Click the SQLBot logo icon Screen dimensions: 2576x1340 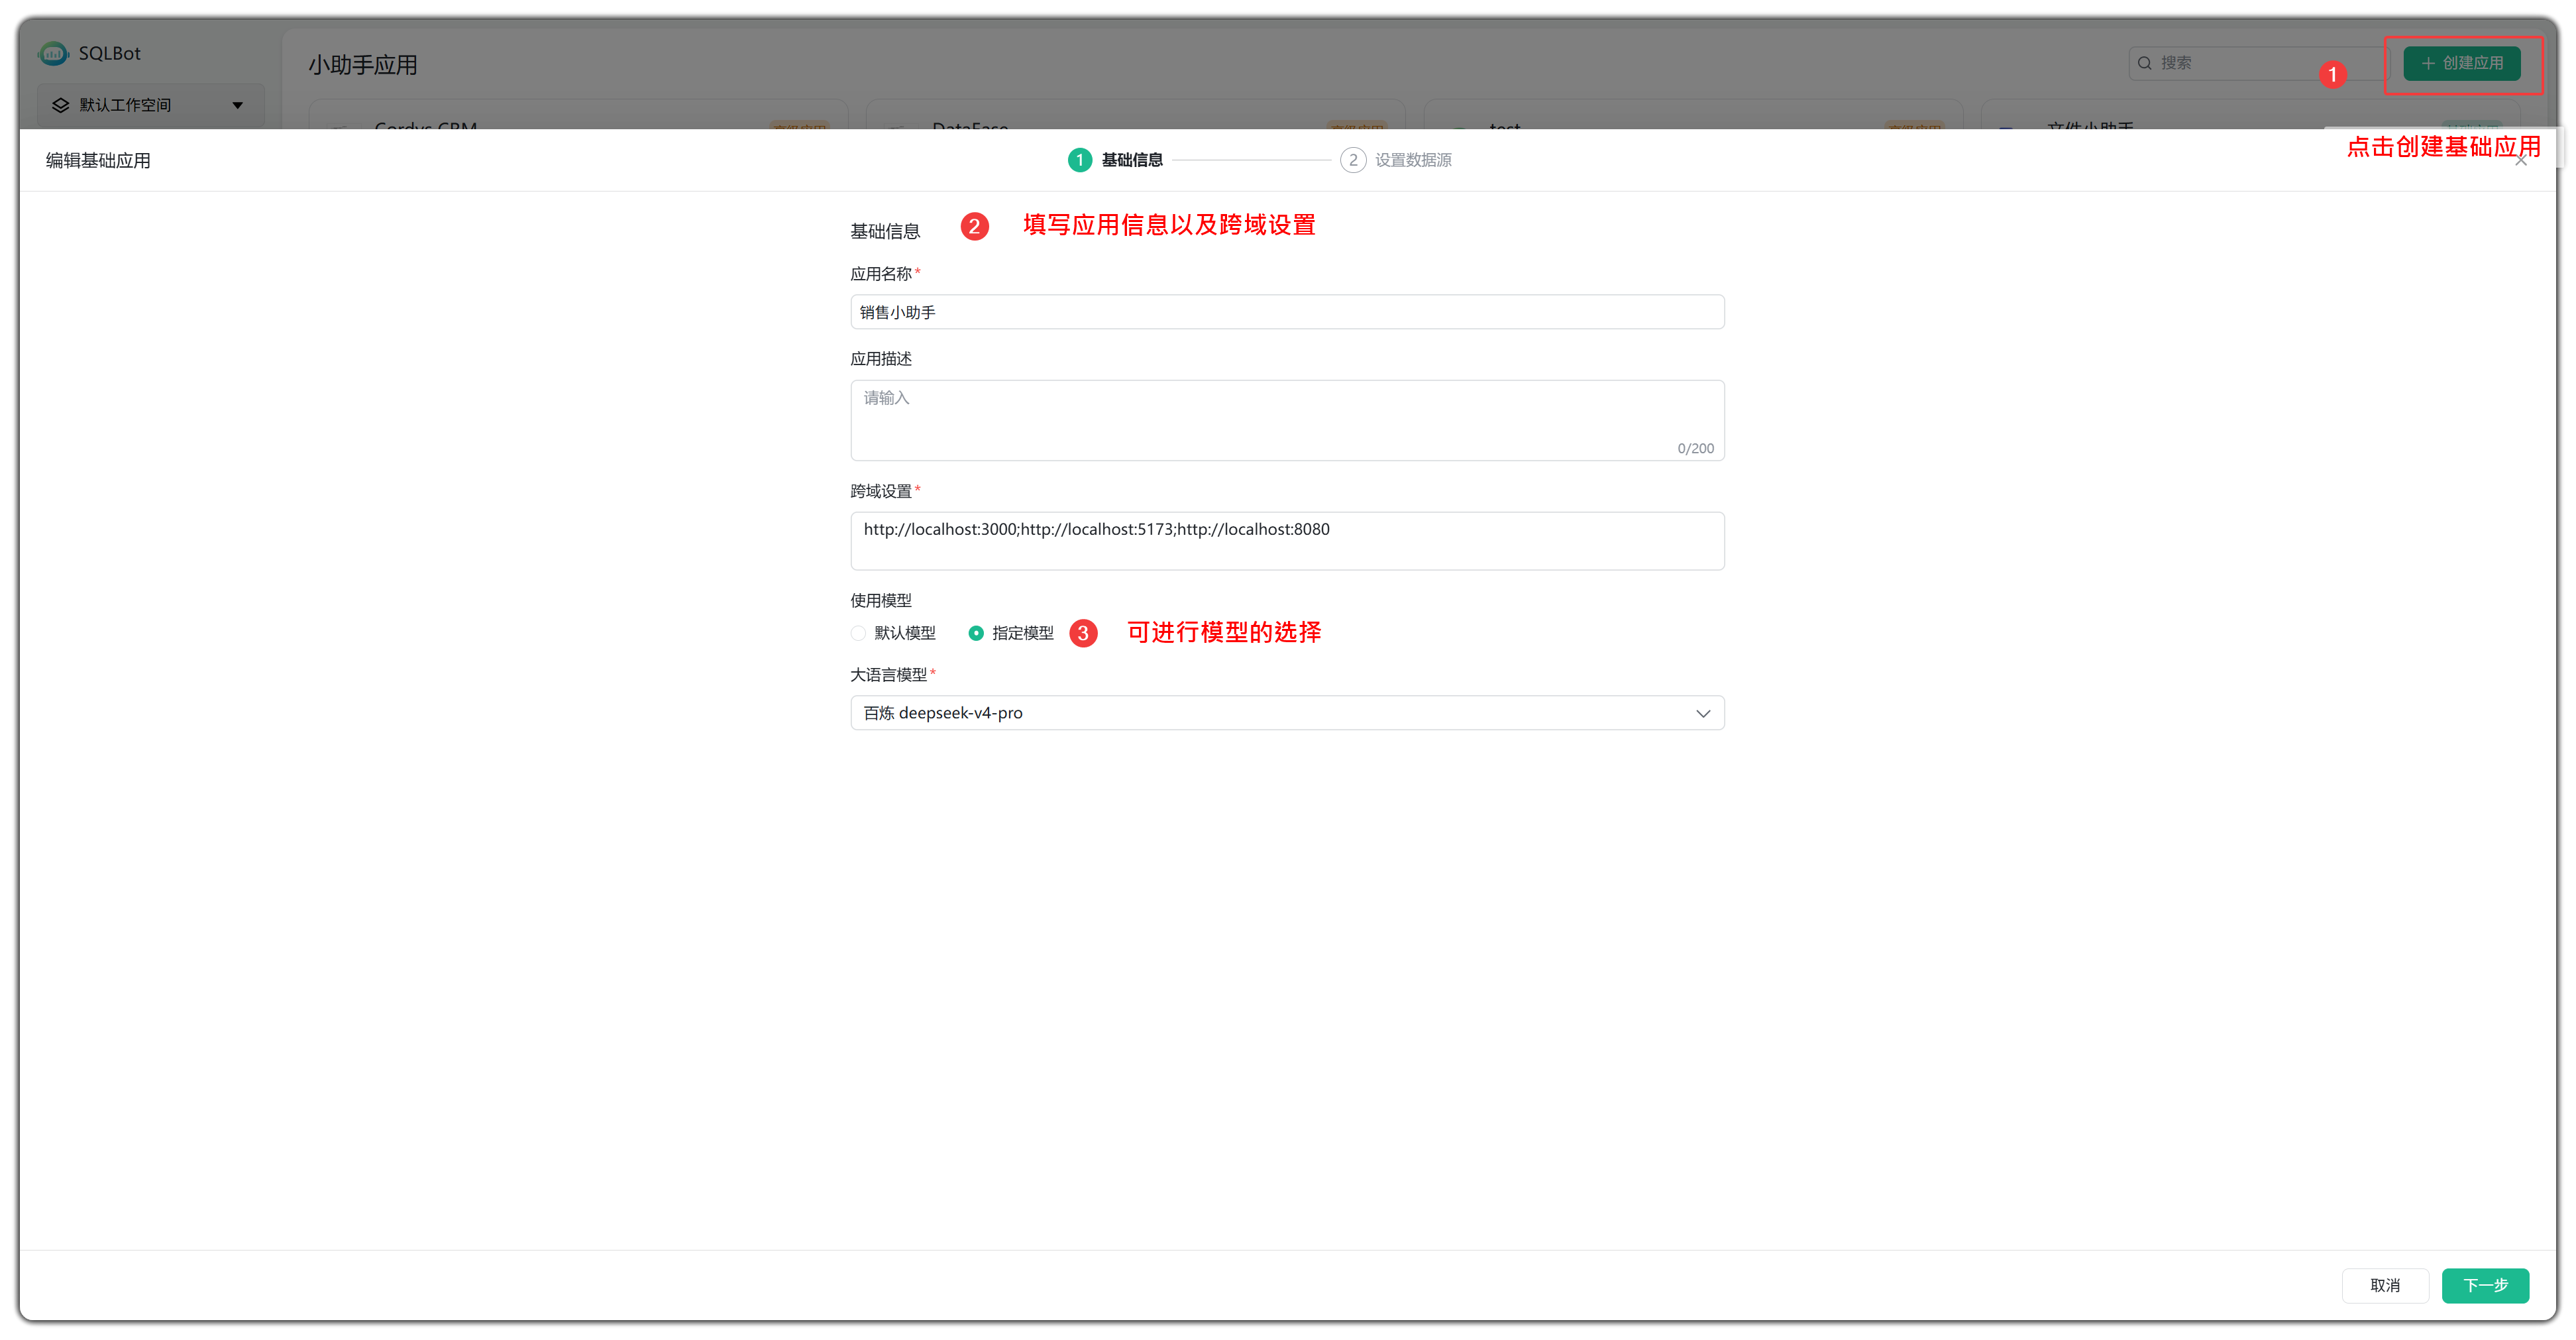[x=53, y=53]
